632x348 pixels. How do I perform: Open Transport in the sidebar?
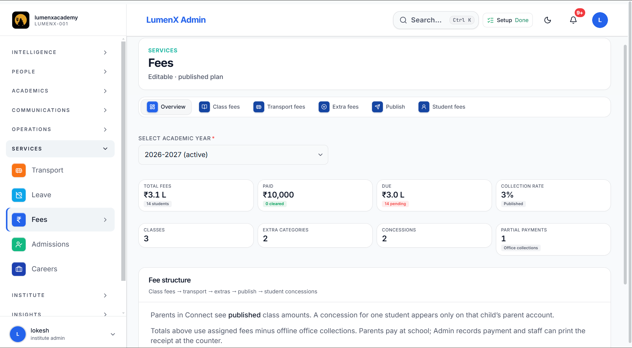point(60,170)
